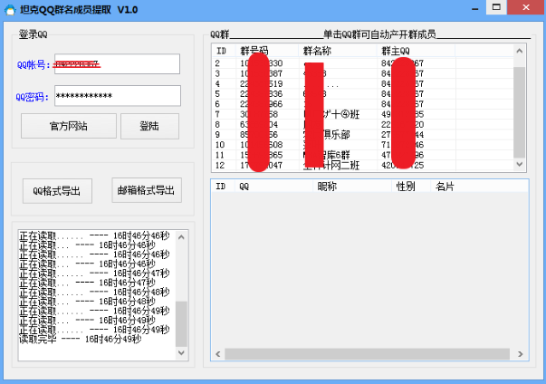
Task: Click member list QQ column header
Action: click(273, 187)
